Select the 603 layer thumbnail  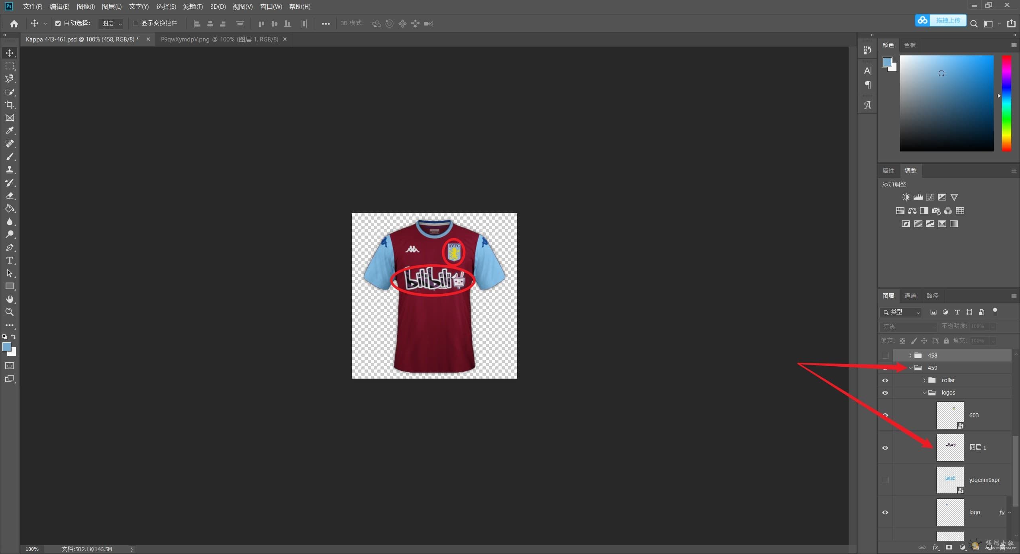point(950,415)
